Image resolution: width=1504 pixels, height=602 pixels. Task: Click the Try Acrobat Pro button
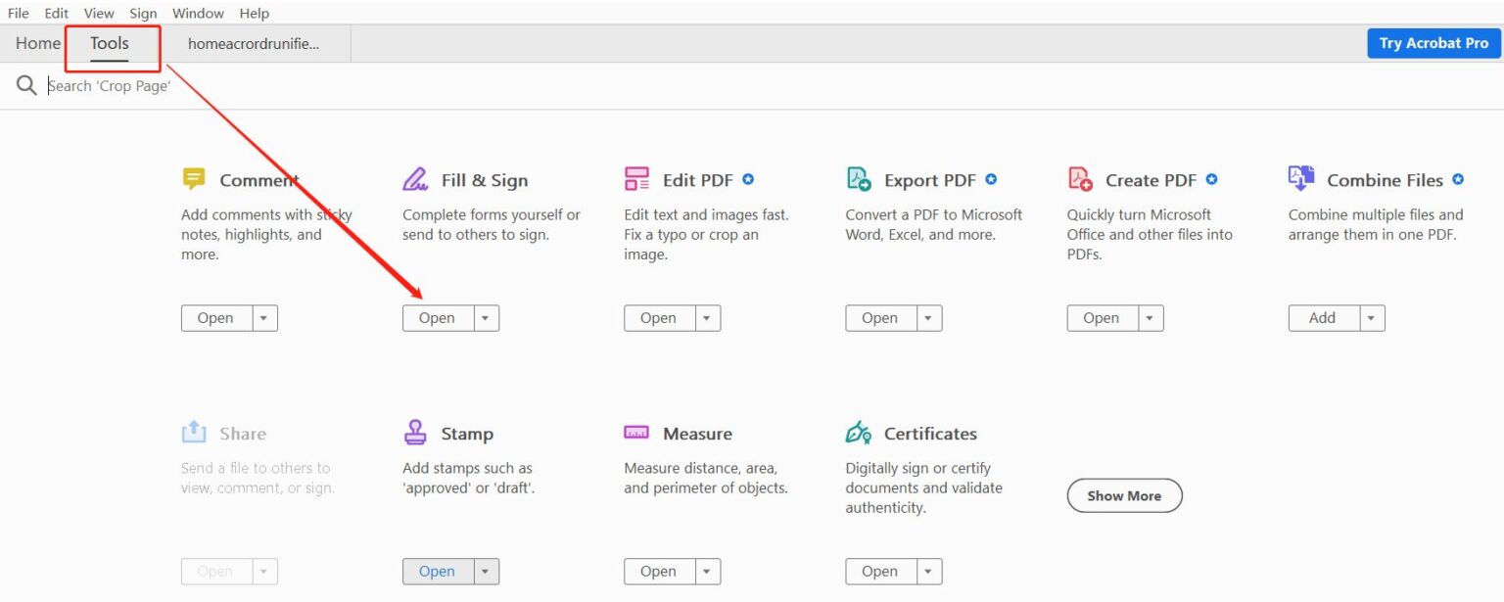tap(1433, 43)
